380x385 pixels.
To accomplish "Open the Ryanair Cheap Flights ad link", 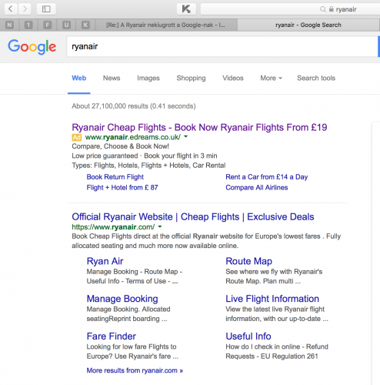I will 199,127.
